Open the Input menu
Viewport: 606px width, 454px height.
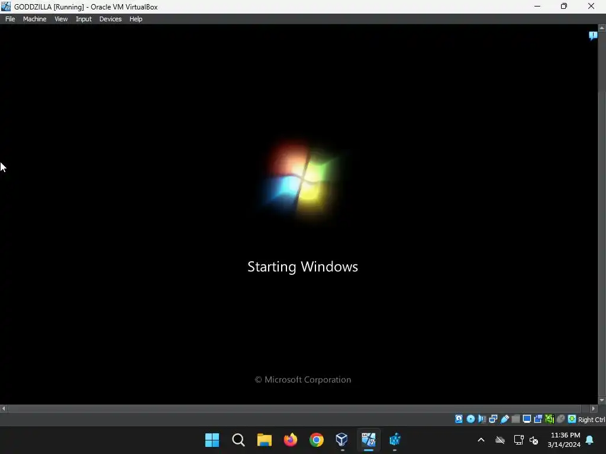coord(83,19)
